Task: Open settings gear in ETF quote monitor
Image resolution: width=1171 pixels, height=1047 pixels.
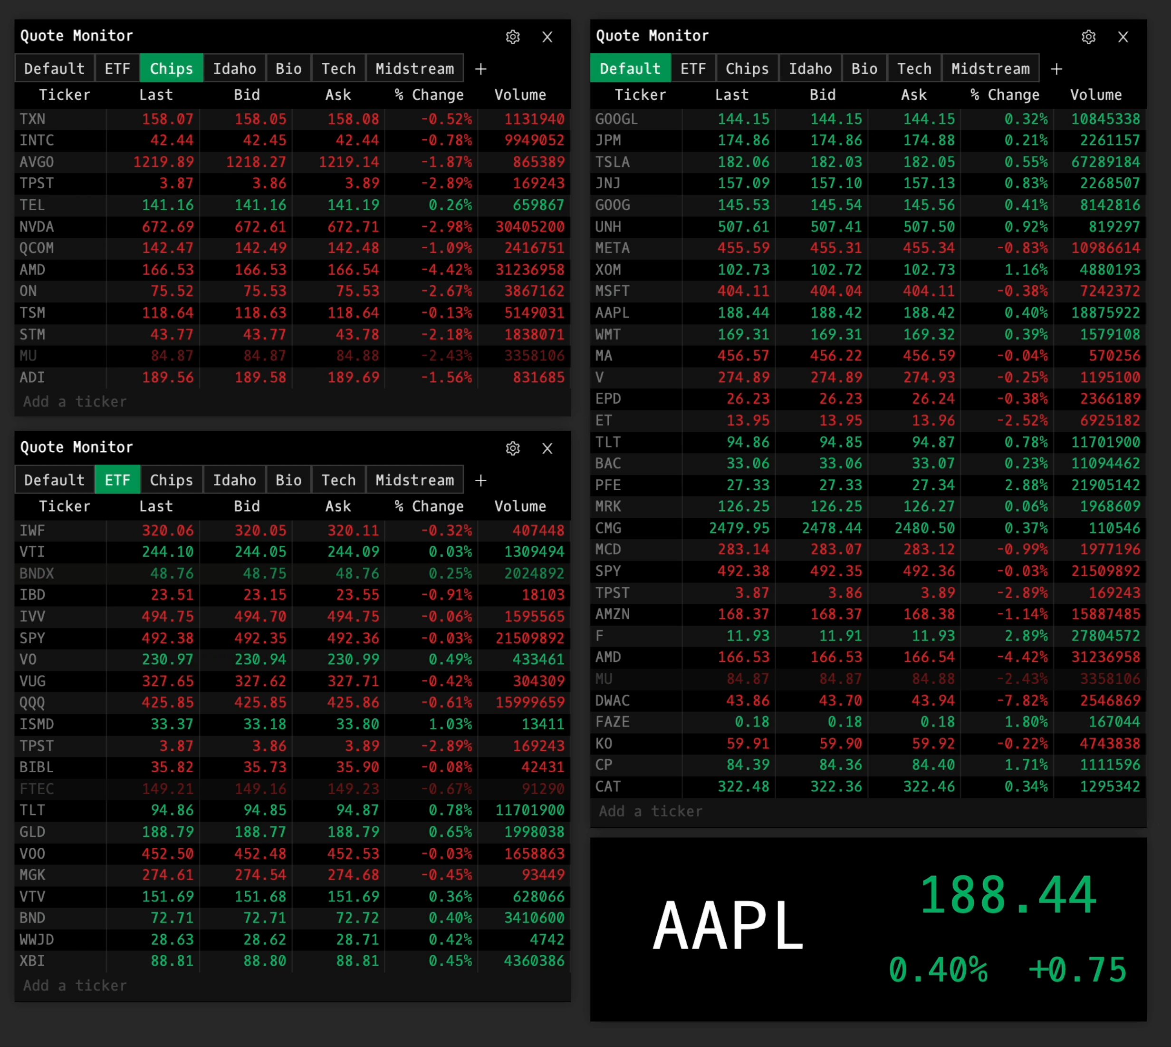Action: point(512,449)
